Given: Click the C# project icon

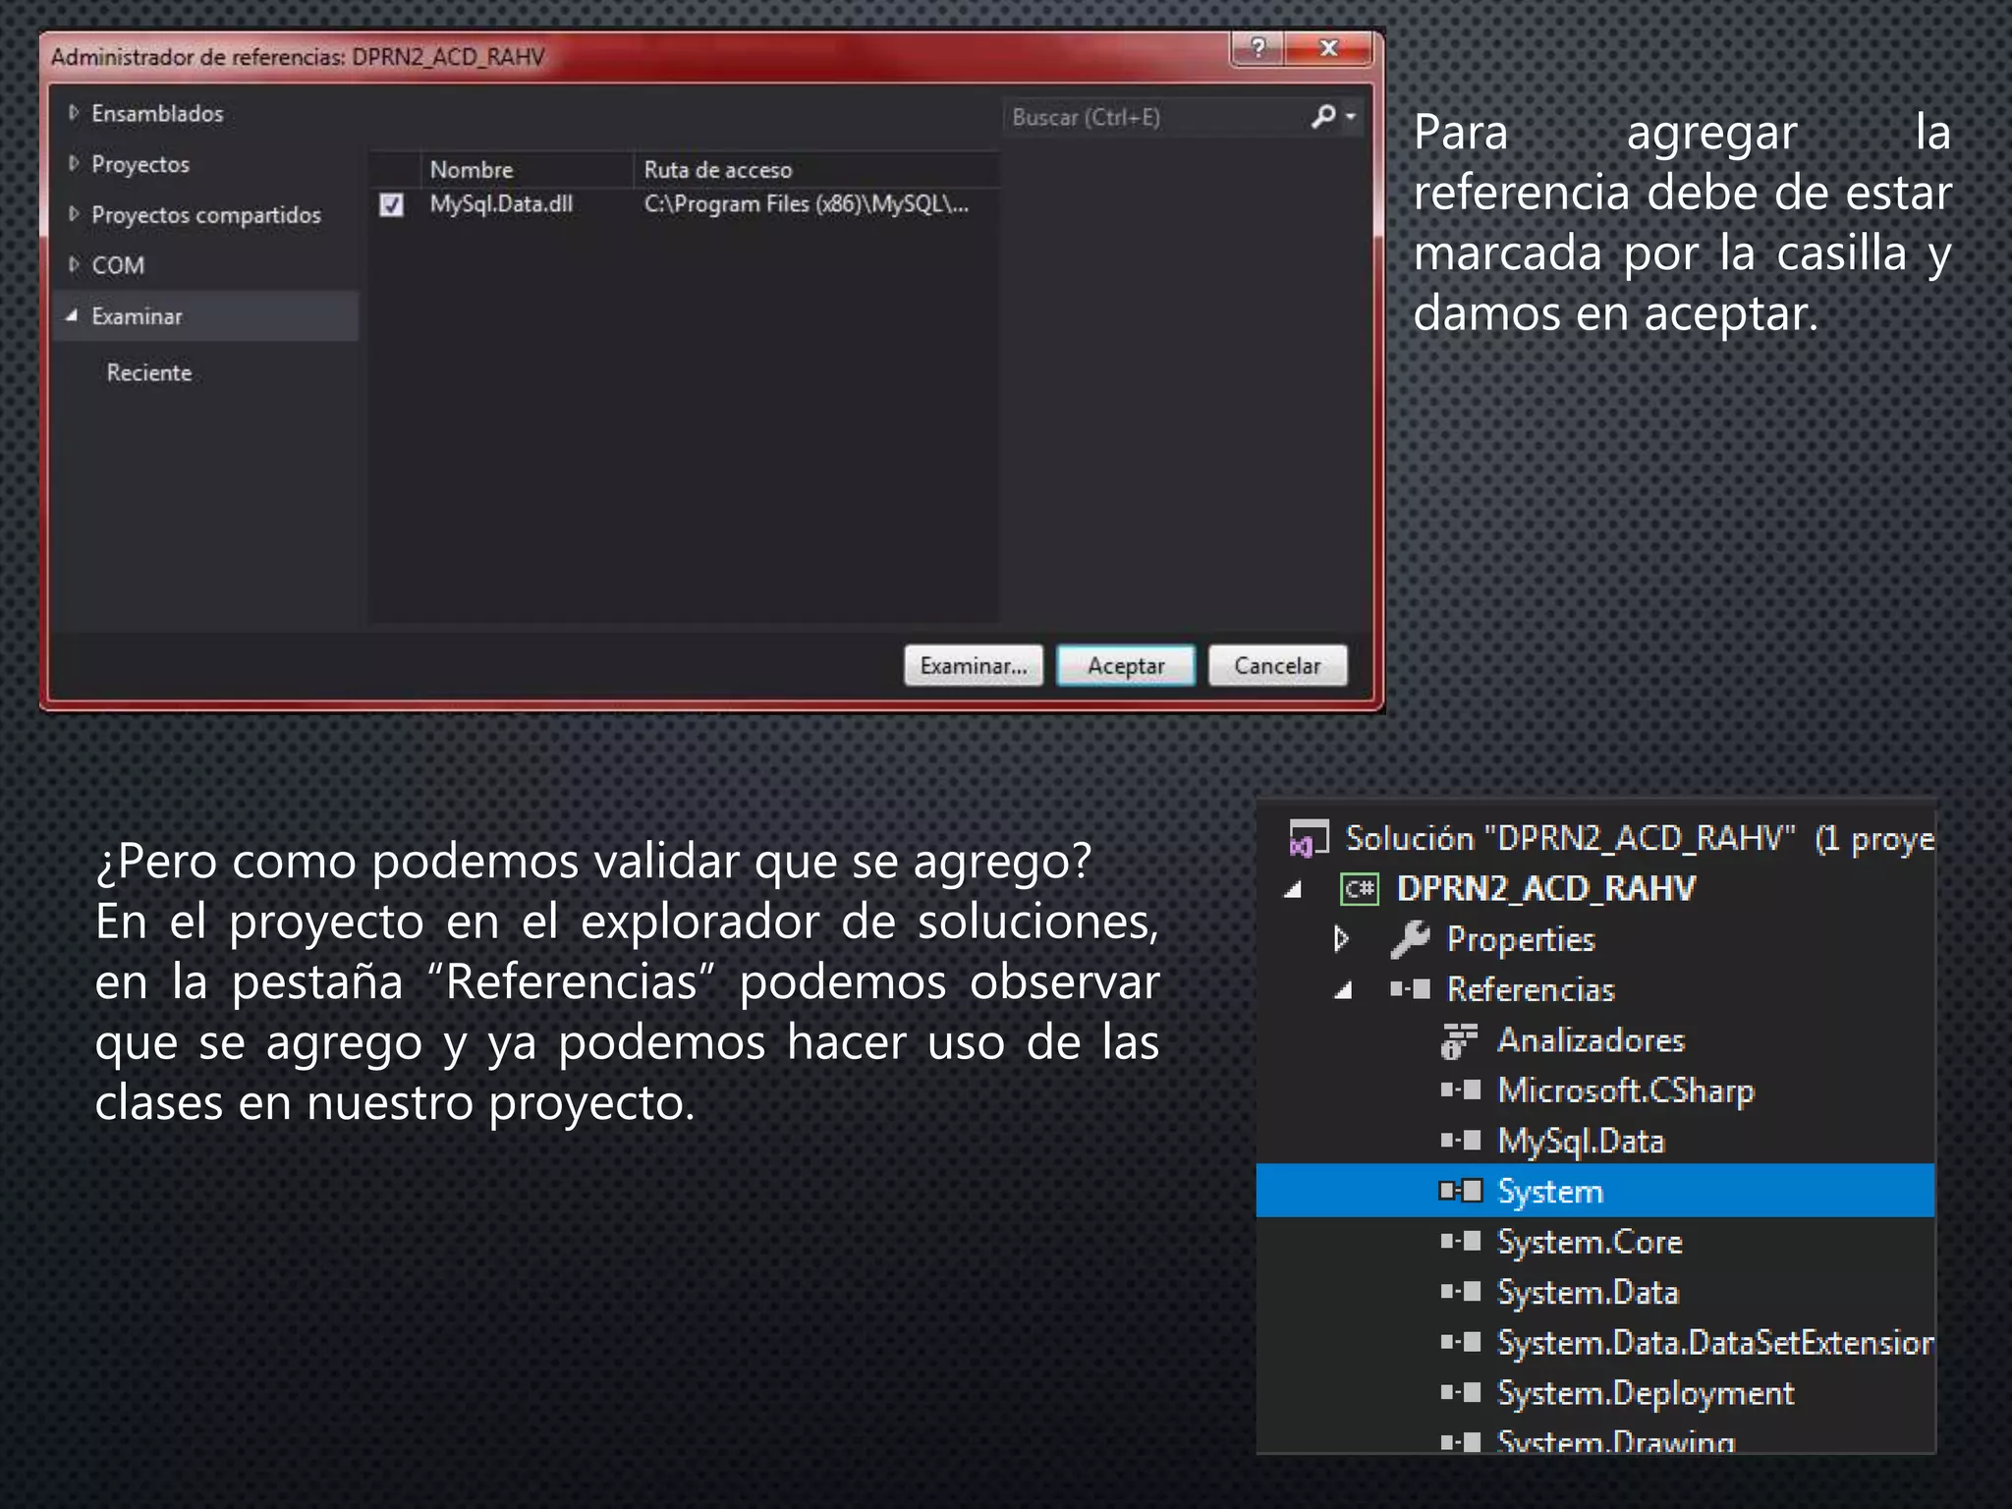Looking at the screenshot, I should pyautogui.click(x=1360, y=888).
